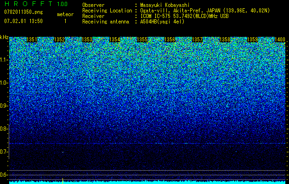Select the 1355 time label
The image size is (289, 184).
(x=142, y=40)
